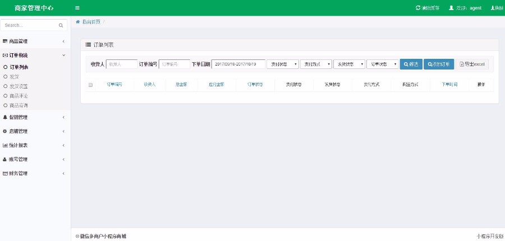Viewport: 505px width, 241px height.
Task: Expand the 统计报表 chevron
Action: pos(63,145)
